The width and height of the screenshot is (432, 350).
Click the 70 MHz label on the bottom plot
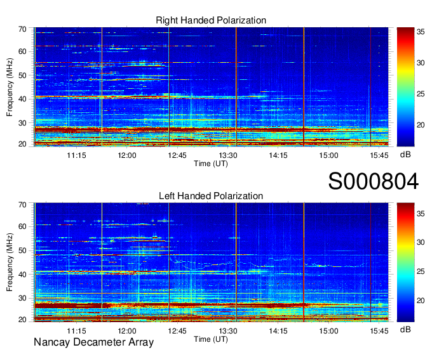pyautogui.click(x=22, y=205)
